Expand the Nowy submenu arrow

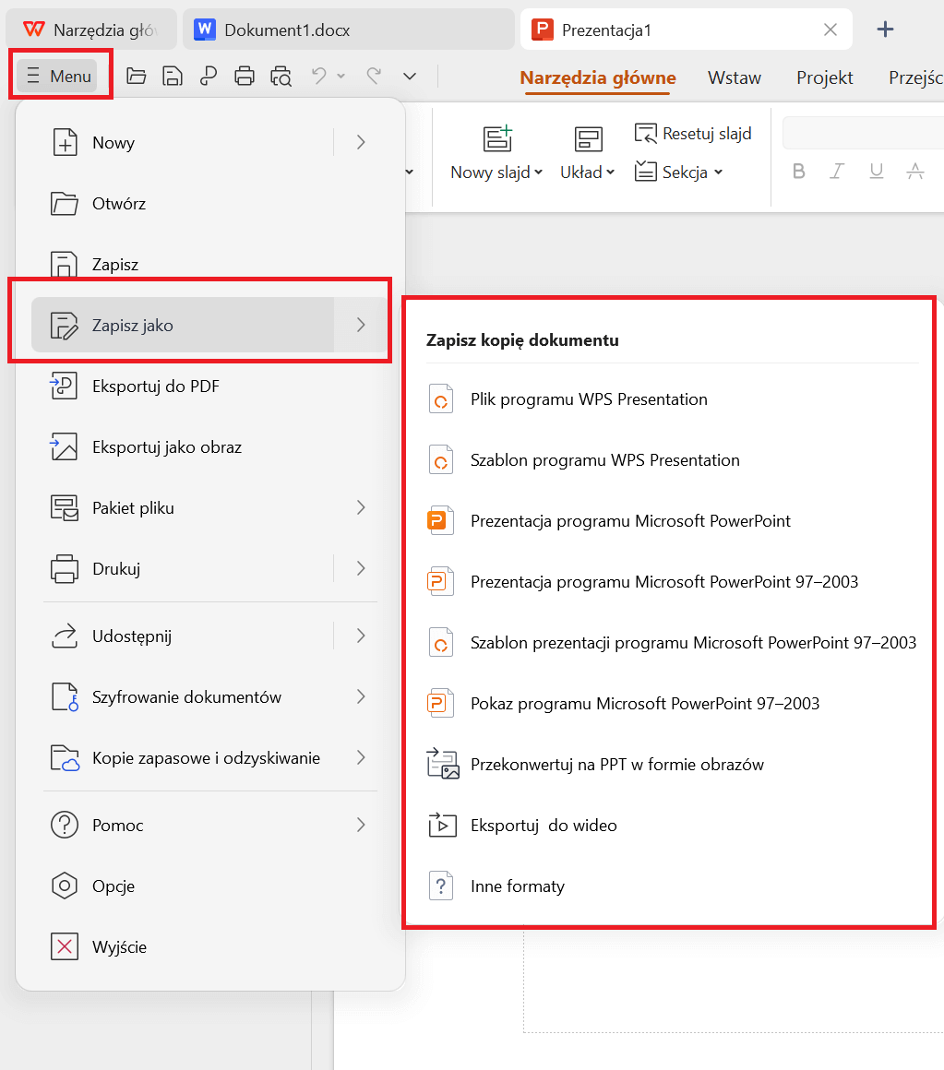click(361, 143)
